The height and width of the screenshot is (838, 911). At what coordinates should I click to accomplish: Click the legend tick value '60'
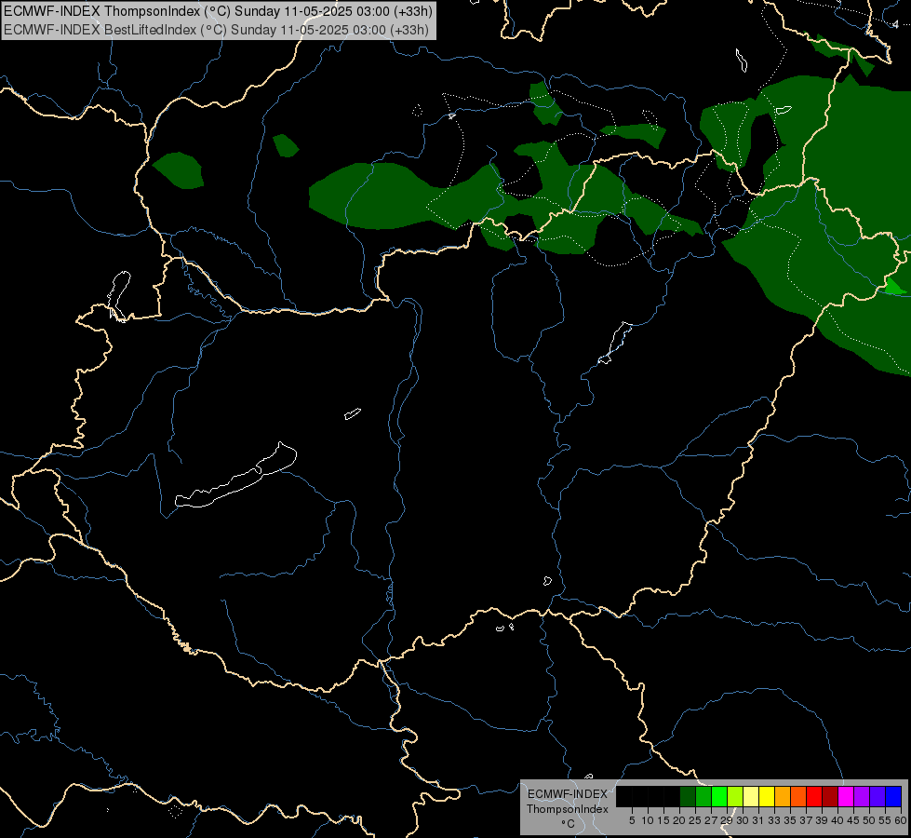click(901, 820)
